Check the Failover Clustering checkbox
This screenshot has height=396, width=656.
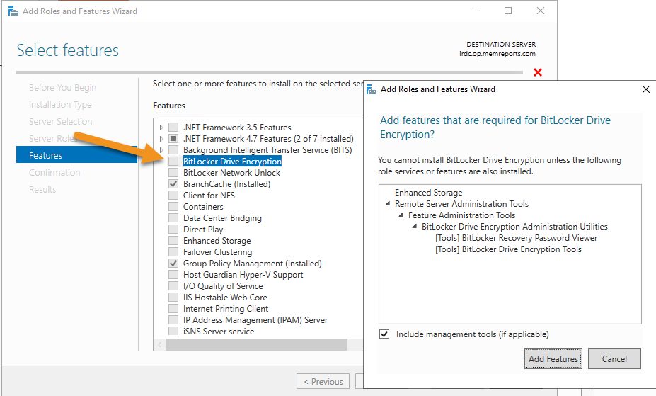[173, 251]
